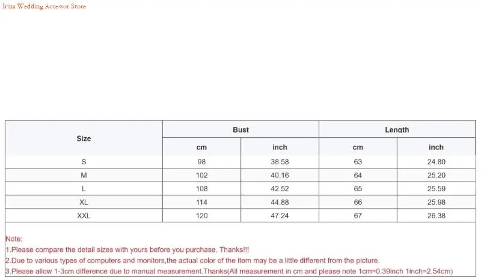
Task: Select the Bust column header
Action: tap(240, 130)
